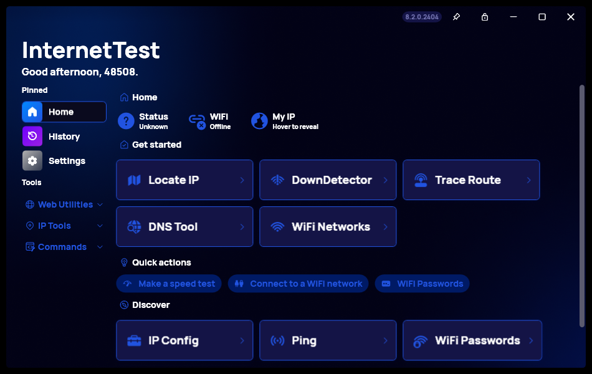Screen dimensions: 592x374
Task: Click the WiFi Networks wifi icon
Action: tap(277, 227)
